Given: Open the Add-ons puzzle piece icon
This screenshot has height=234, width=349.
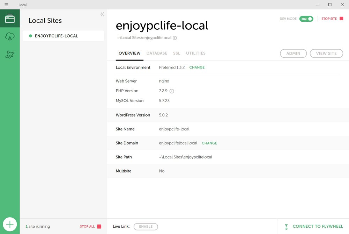Looking at the screenshot, I should (x=10, y=54).
